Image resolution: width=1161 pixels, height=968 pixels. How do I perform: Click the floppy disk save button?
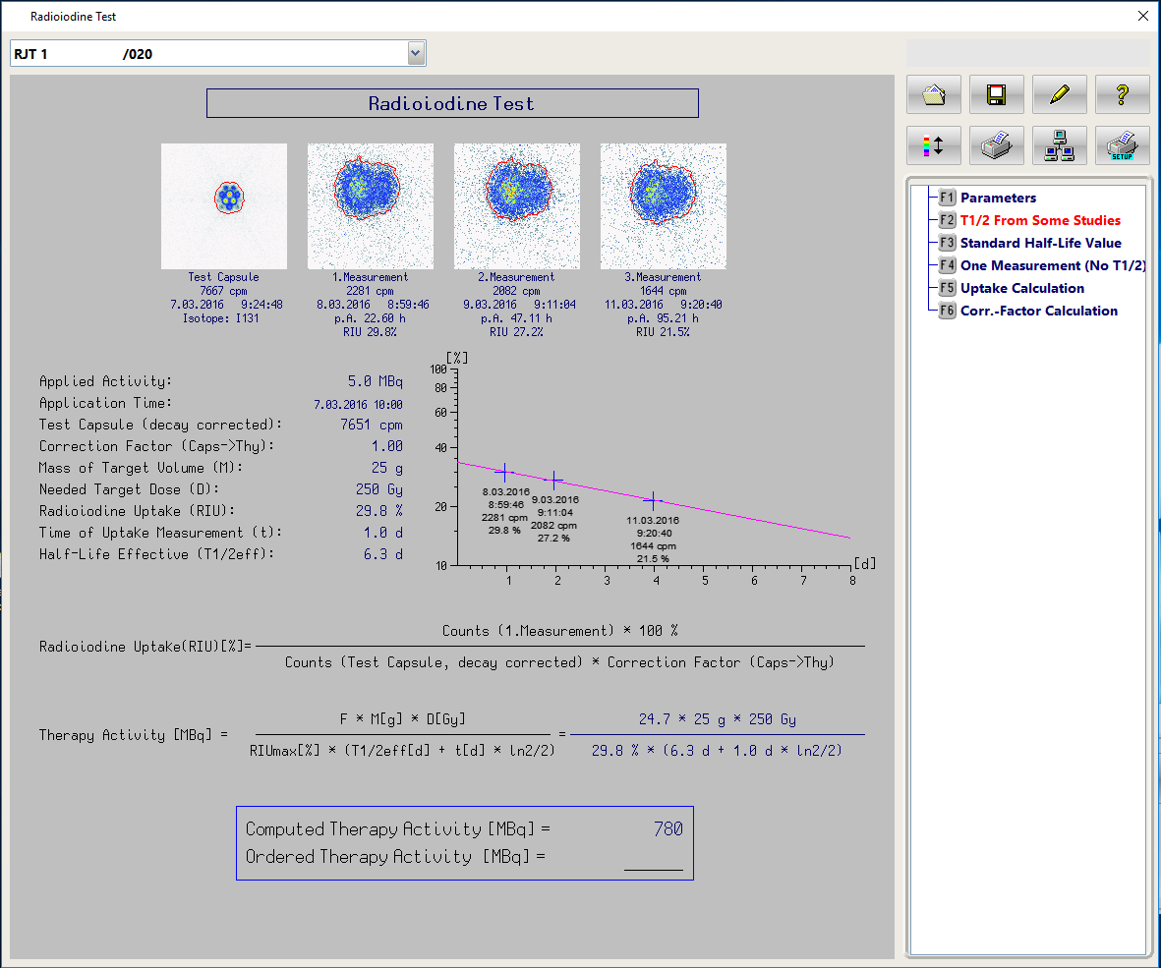[x=996, y=94]
